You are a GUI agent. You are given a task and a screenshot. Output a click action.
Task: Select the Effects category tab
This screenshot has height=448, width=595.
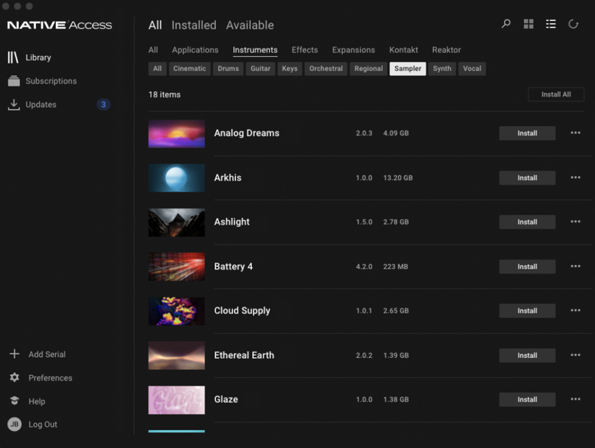tap(304, 50)
